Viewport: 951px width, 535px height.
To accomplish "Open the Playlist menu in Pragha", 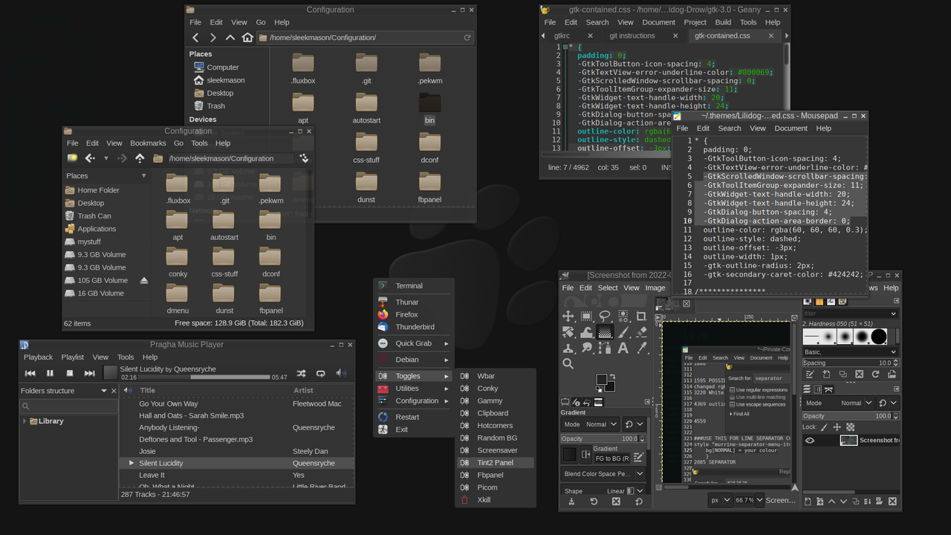I will click(x=73, y=357).
